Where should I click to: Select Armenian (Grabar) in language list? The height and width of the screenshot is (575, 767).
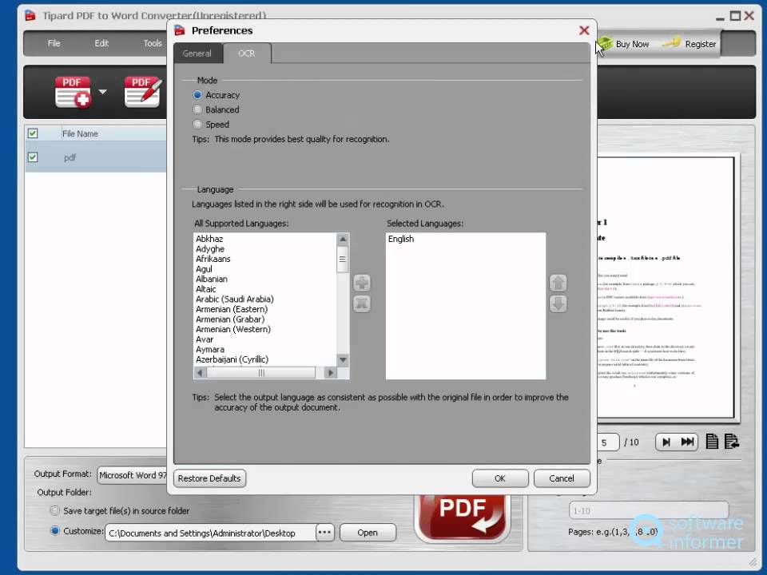pos(230,319)
